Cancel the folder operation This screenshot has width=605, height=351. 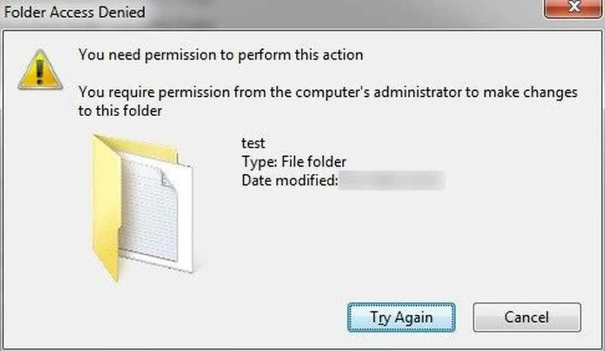[x=527, y=317]
